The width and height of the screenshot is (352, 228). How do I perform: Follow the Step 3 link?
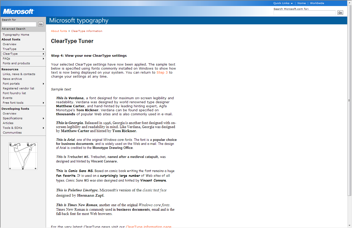click(x=162, y=73)
